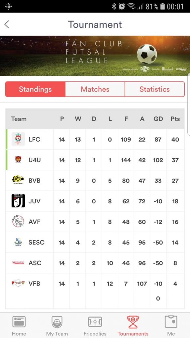Tap the Tournaments trophy icon
Image resolution: width=190 pixels, height=338 pixels.
pyautogui.click(x=133, y=322)
